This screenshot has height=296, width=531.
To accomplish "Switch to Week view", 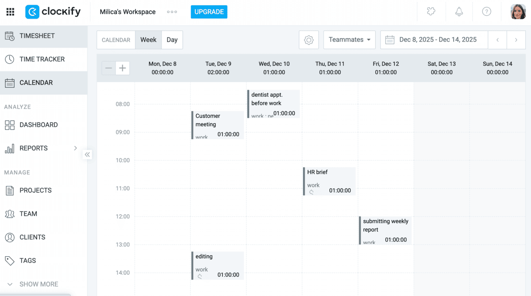I will pyautogui.click(x=148, y=39).
